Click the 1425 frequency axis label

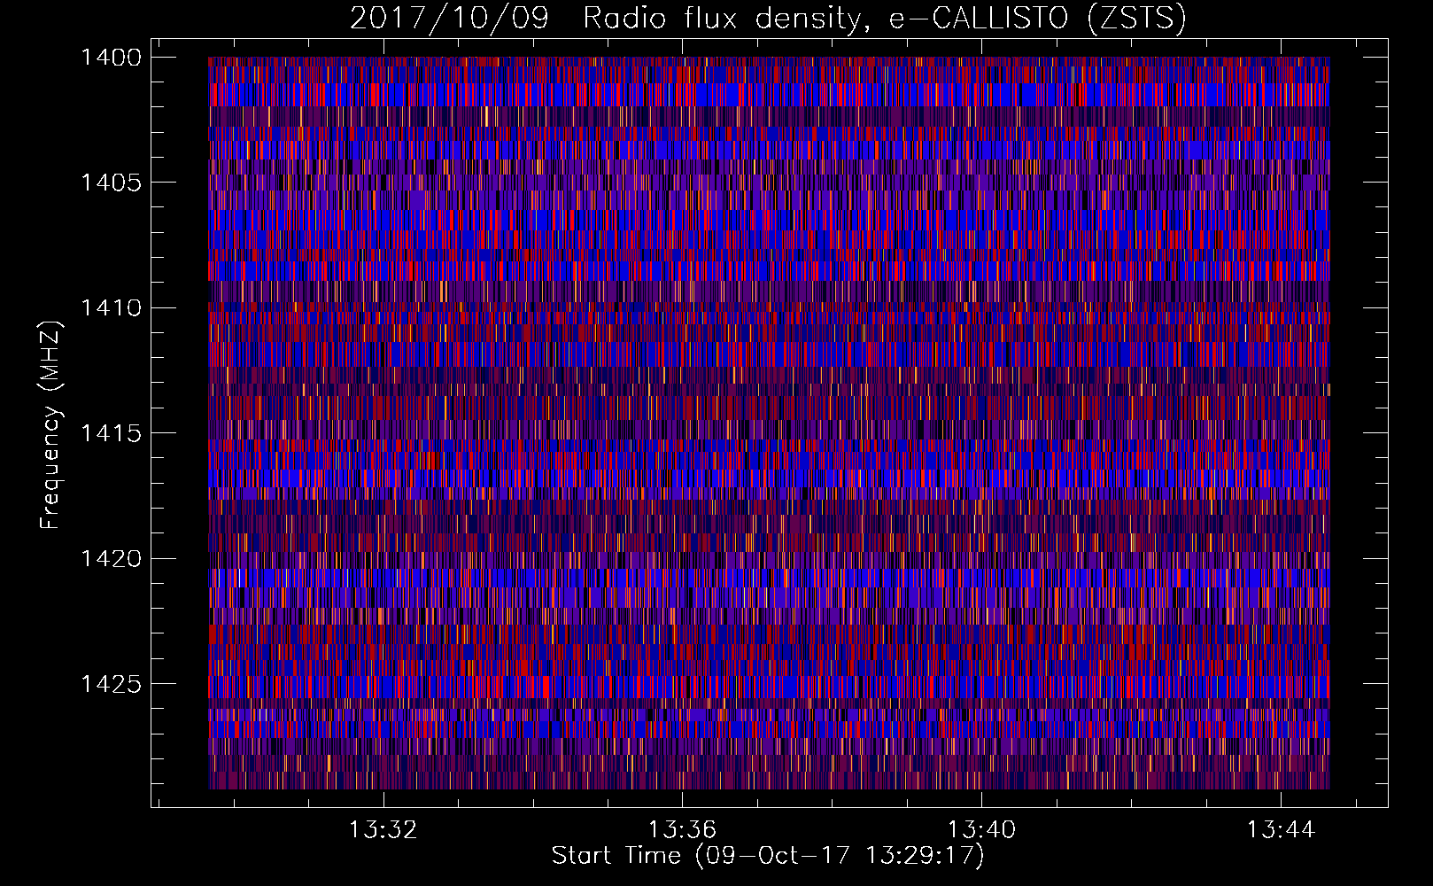(111, 684)
